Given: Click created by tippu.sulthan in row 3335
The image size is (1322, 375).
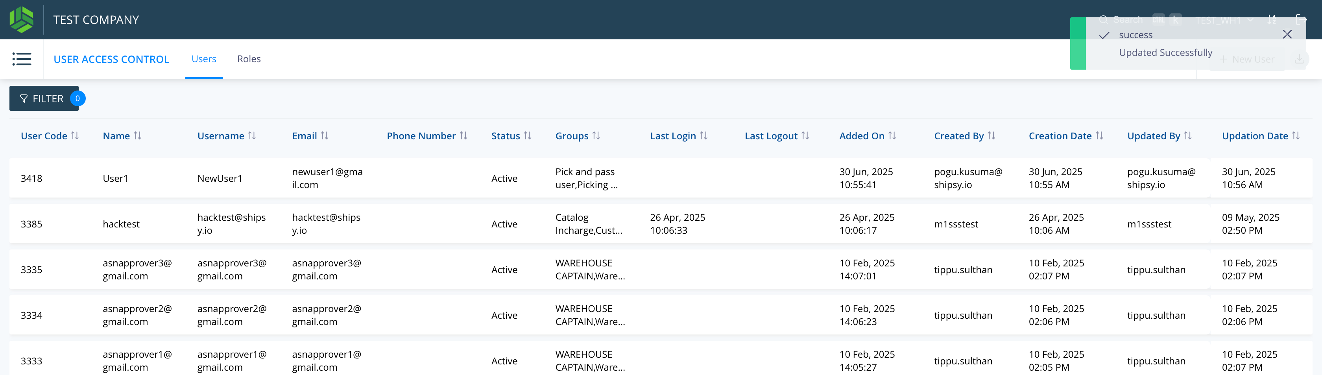Looking at the screenshot, I should pos(963,270).
